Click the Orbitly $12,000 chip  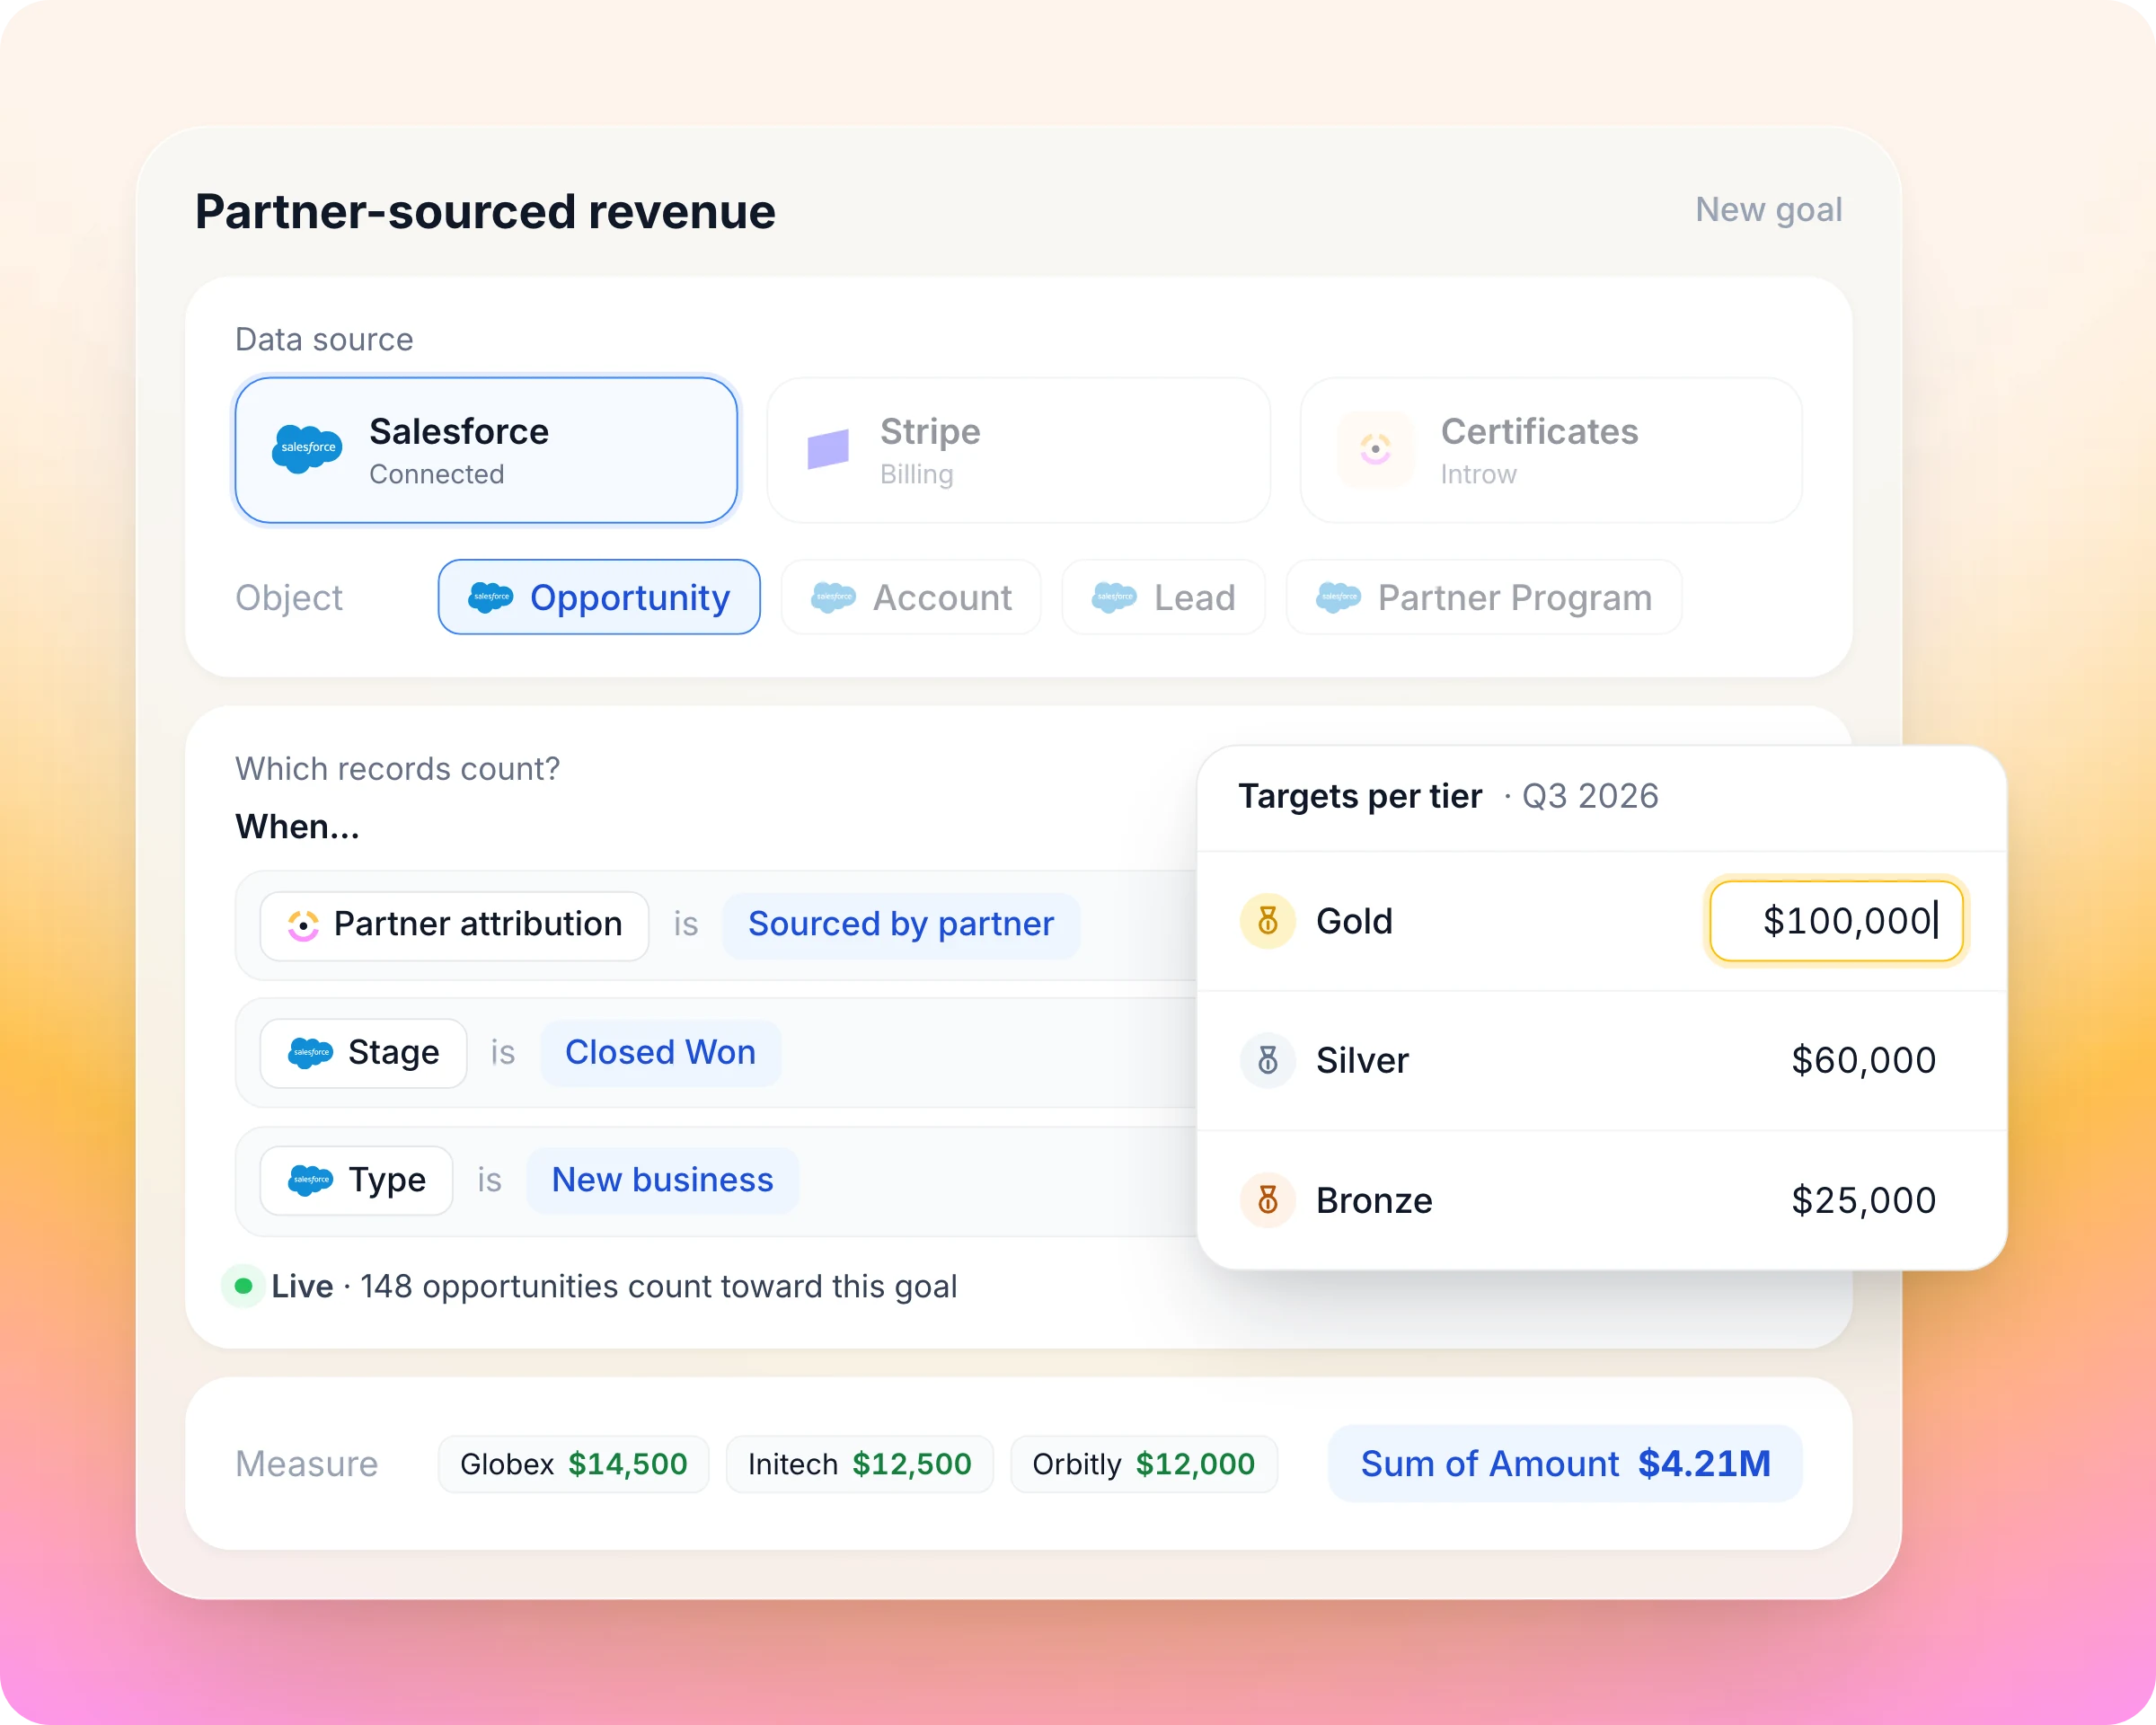pyautogui.click(x=1143, y=1464)
